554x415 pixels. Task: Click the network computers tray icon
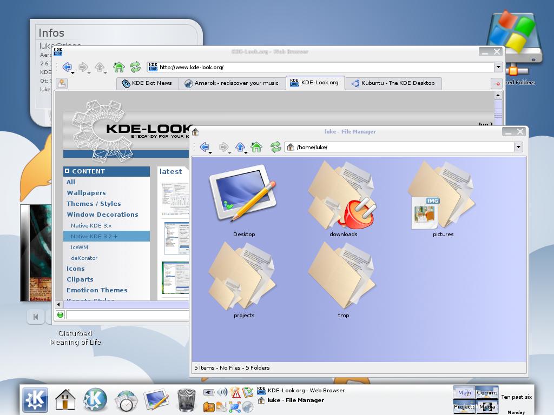235,407
